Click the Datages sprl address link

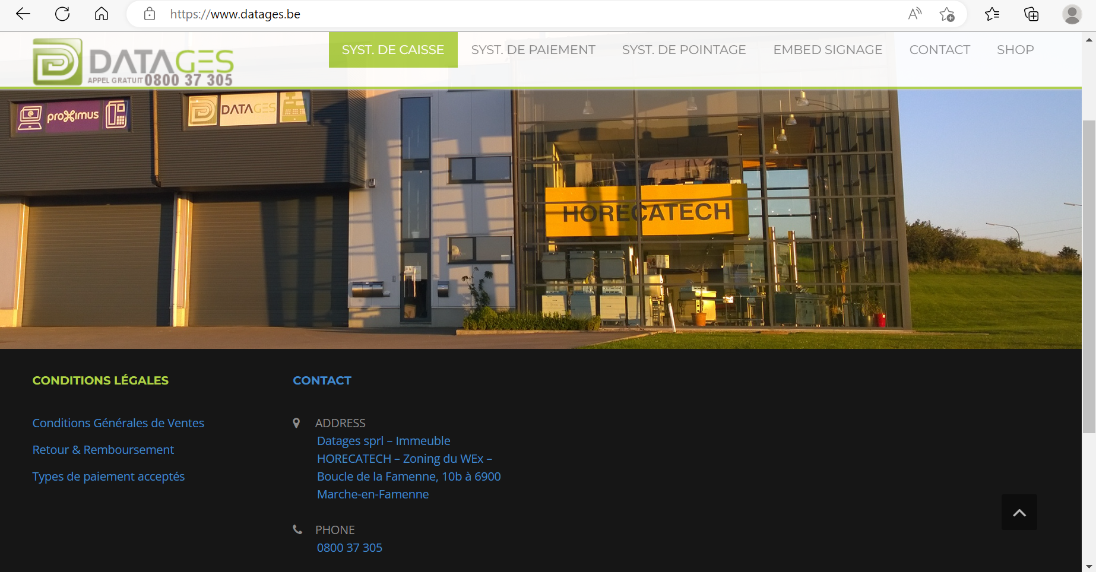click(409, 468)
